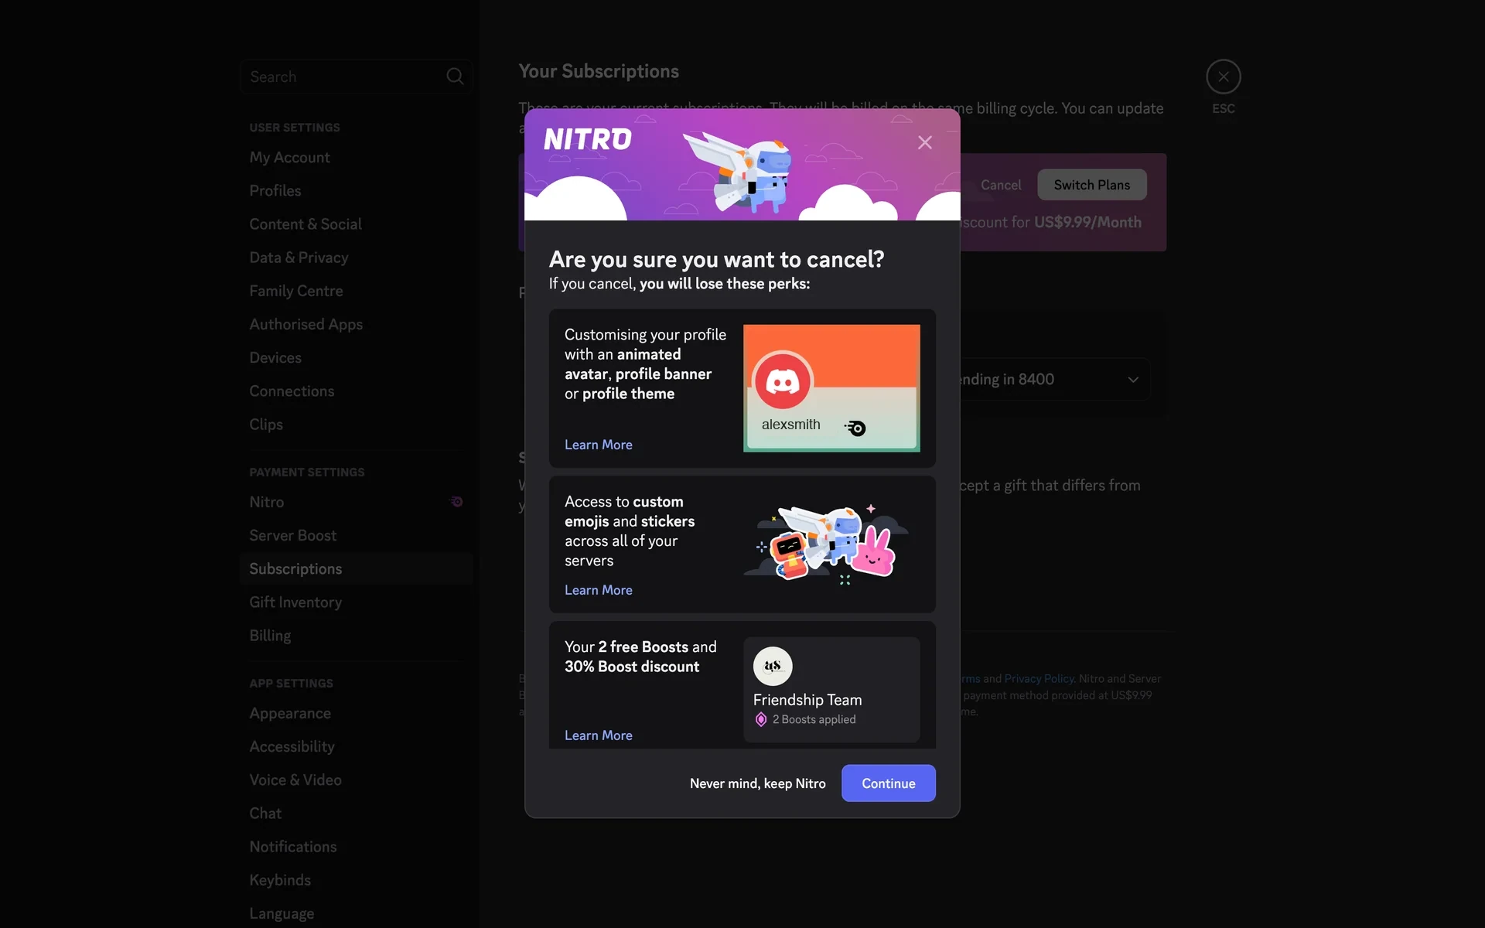
Task: Open Learn More for profile customisation
Action: click(598, 445)
